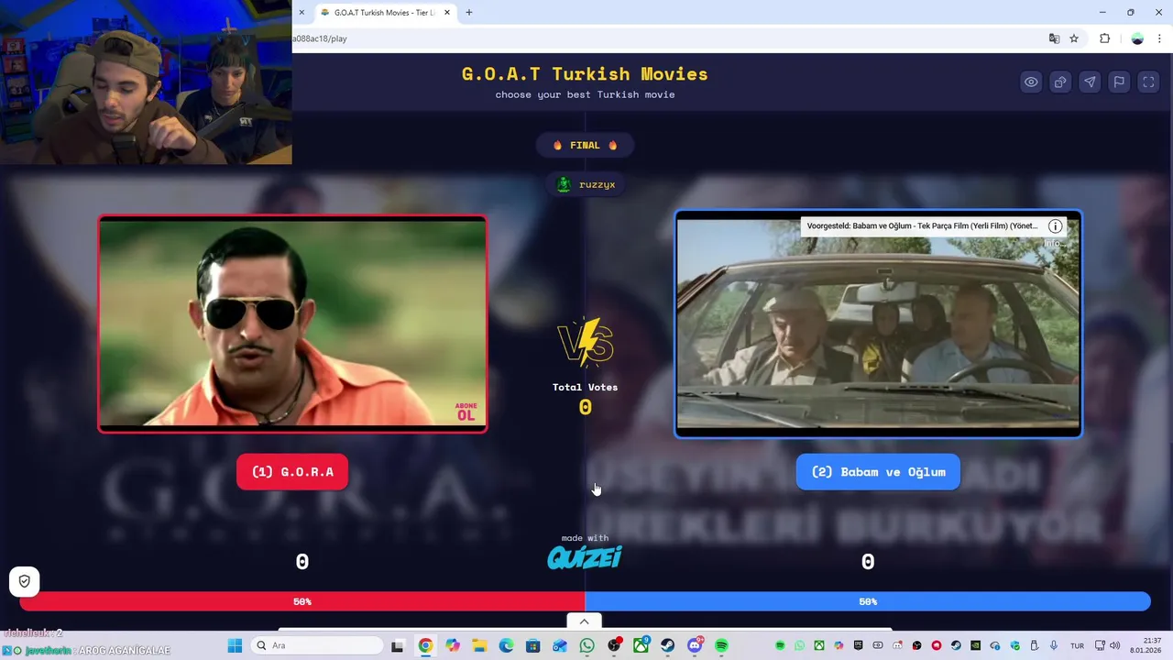Open Copilot from the taskbar

453,645
